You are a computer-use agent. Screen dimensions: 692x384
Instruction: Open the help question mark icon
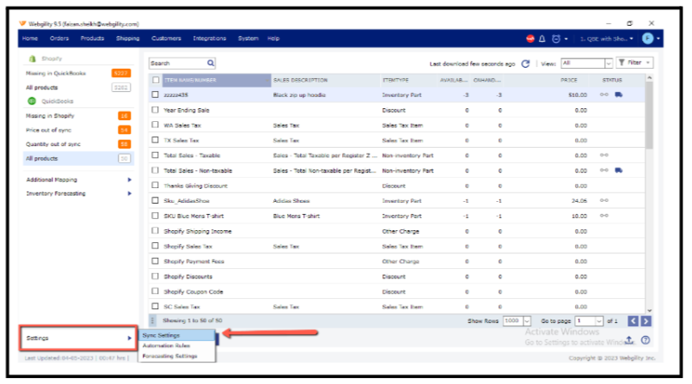[x=646, y=340]
